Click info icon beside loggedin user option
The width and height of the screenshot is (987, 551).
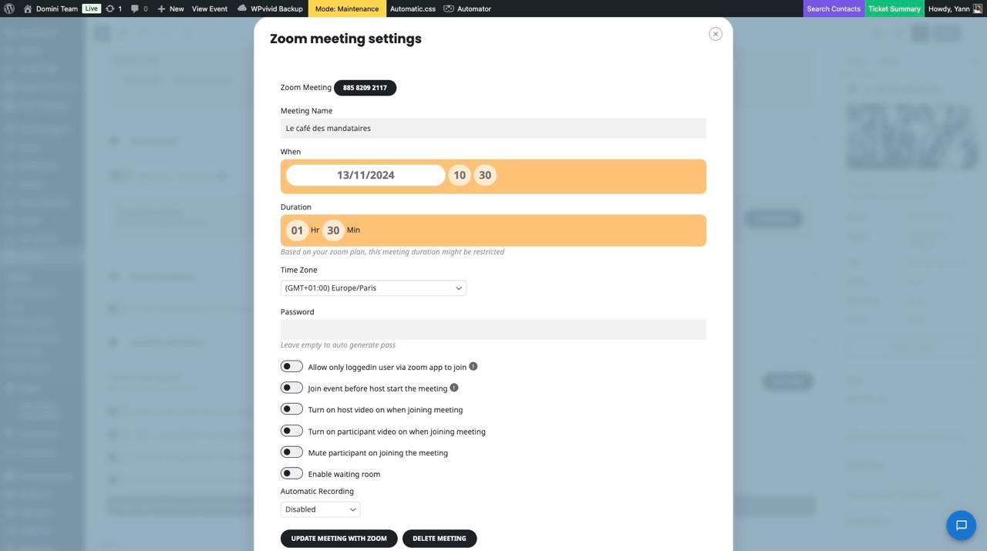point(473,366)
